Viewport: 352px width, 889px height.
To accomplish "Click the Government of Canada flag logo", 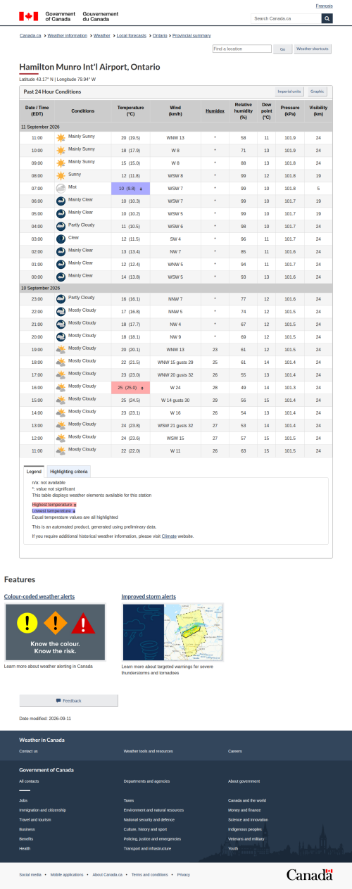I will coord(29,15).
